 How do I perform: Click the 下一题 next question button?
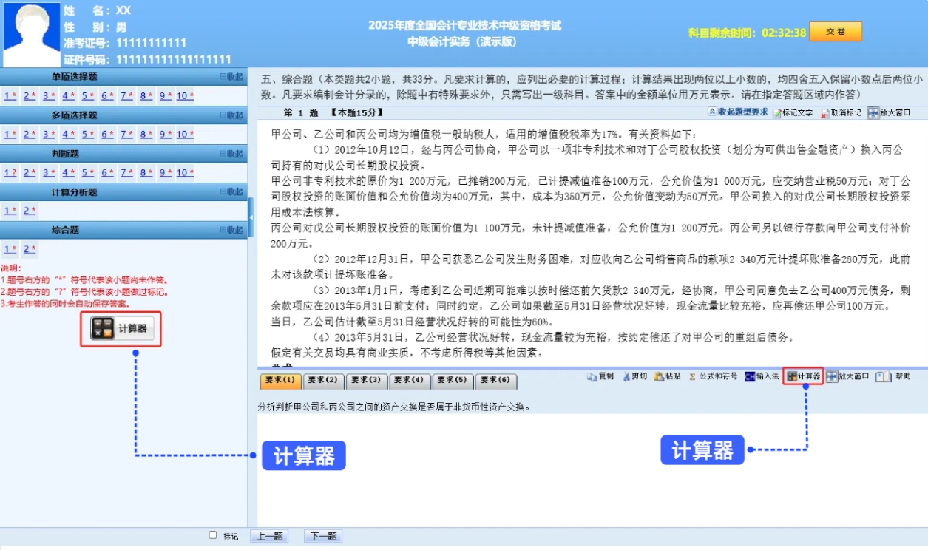point(323,536)
